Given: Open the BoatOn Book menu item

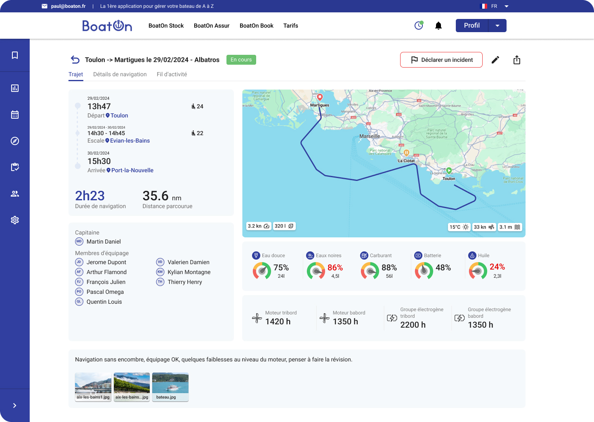Looking at the screenshot, I should (256, 26).
